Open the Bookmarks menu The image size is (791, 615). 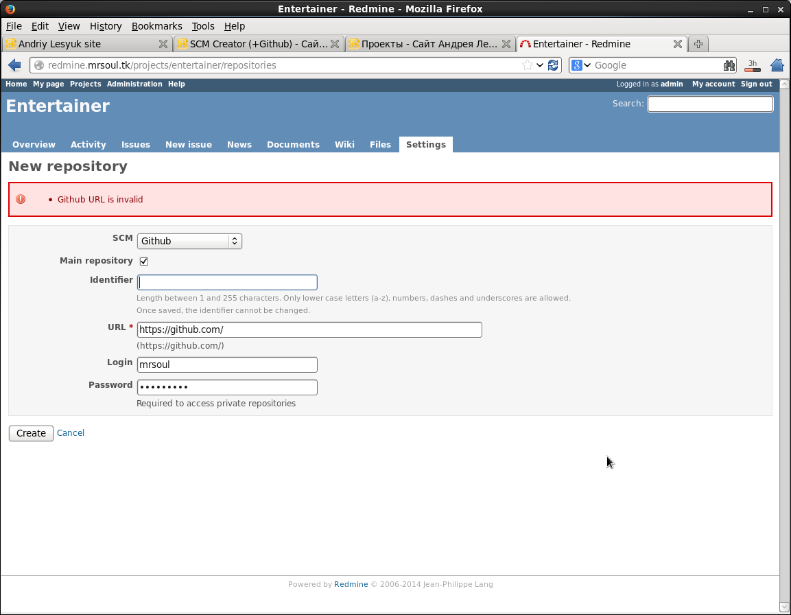click(x=157, y=26)
